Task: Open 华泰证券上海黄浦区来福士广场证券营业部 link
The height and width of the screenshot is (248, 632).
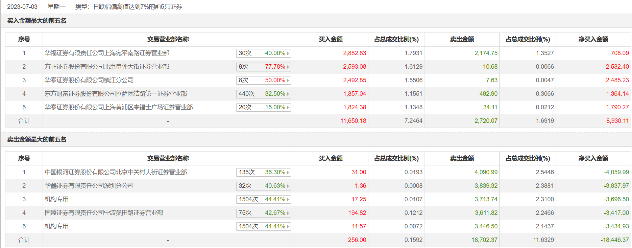Action: [x=119, y=107]
